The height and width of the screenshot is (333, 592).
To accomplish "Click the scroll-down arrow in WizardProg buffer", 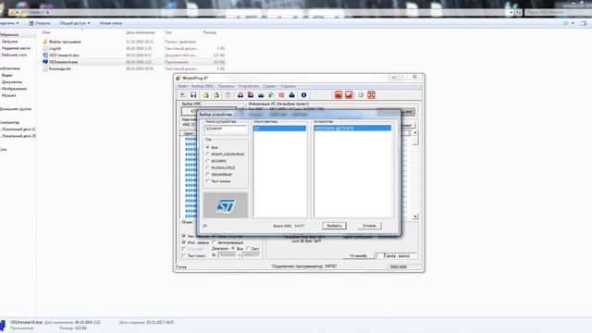I will (x=415, y=216).
